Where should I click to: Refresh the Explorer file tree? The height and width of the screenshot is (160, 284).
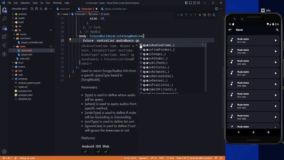click(41, 9)
